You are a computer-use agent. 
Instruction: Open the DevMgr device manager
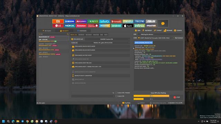(x=168, y=30)
